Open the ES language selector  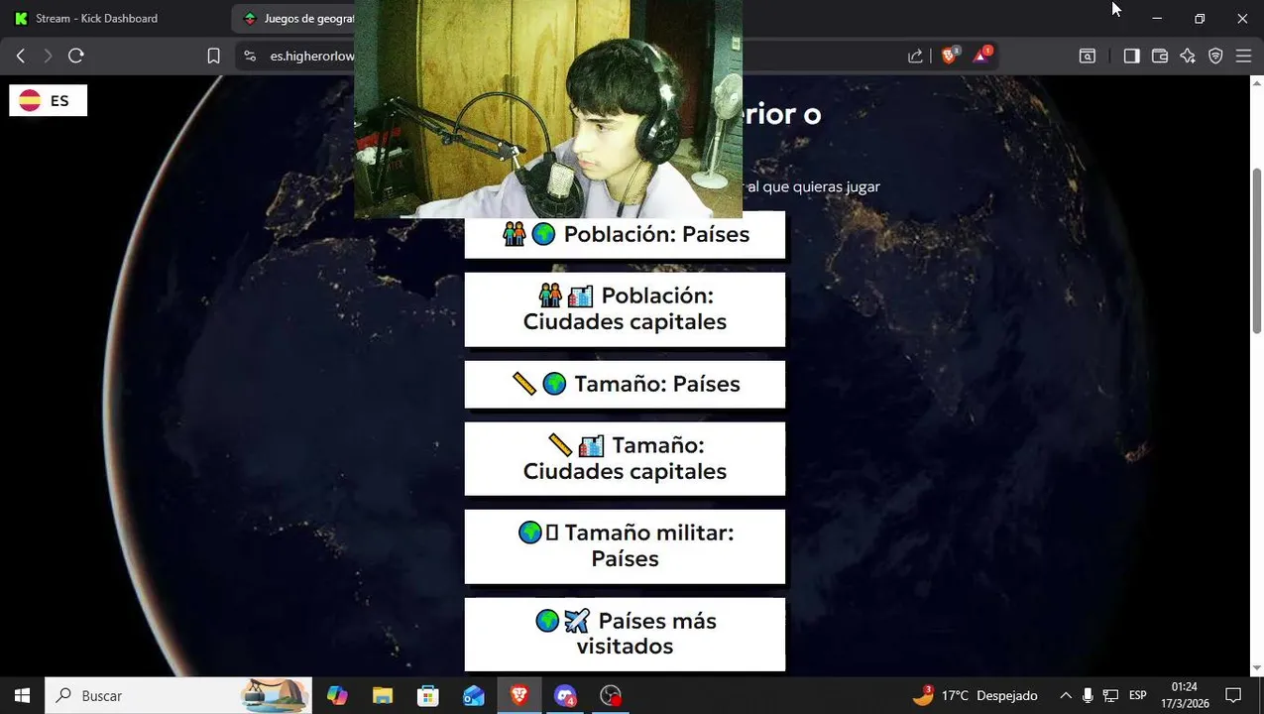pyautogui.click(x=49, y=100)
